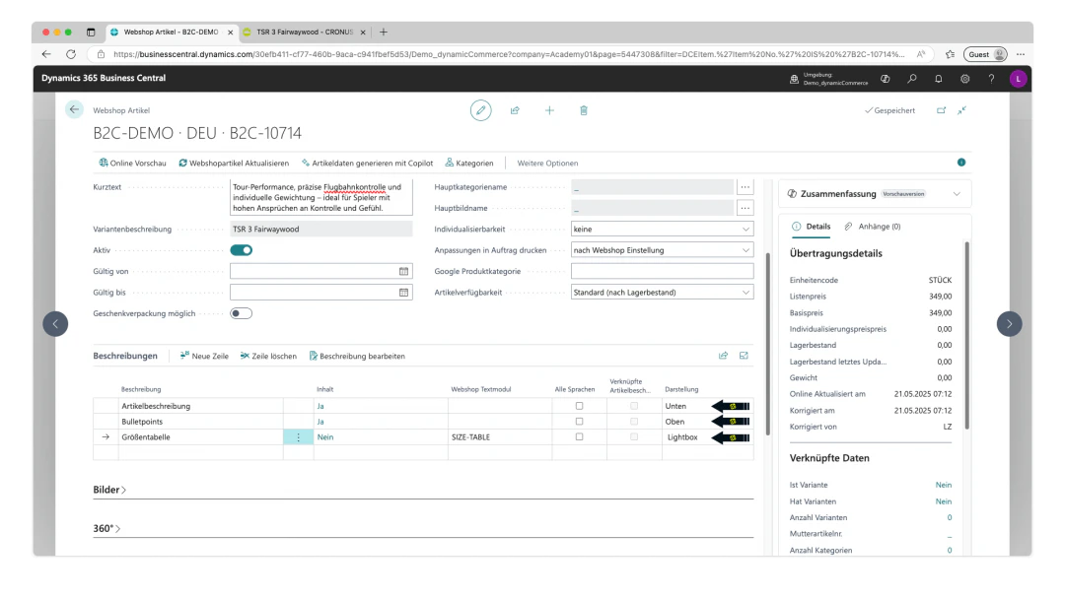Go to previous record arrow
Viewport: 1065px width, 599px height.
tap(55, 323)
